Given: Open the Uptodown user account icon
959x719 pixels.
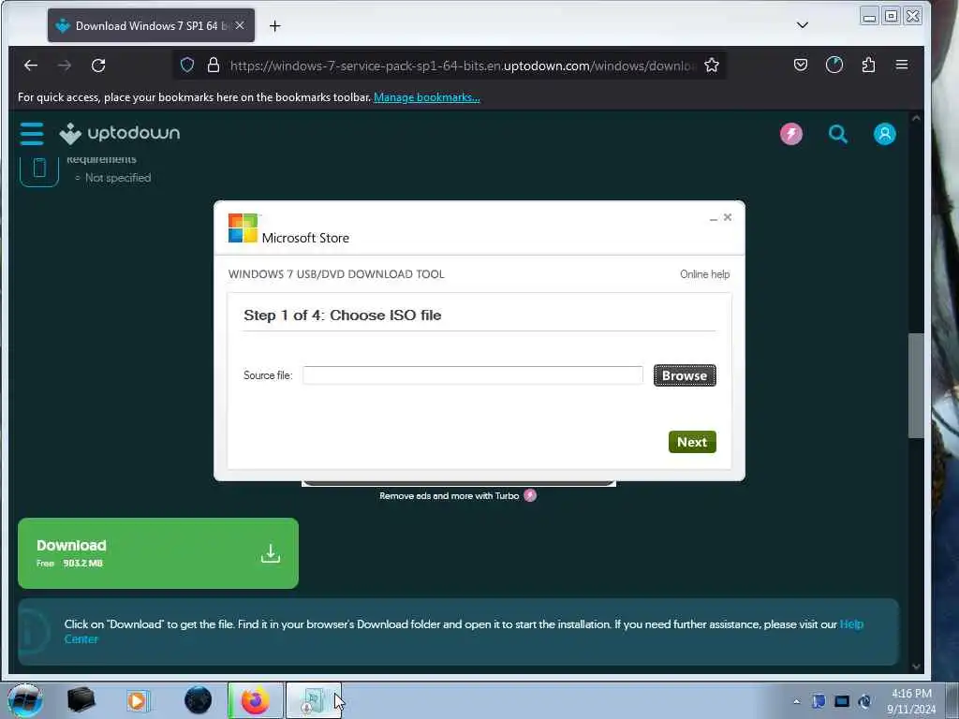Looking at the screenshot, I should [884, 133].
